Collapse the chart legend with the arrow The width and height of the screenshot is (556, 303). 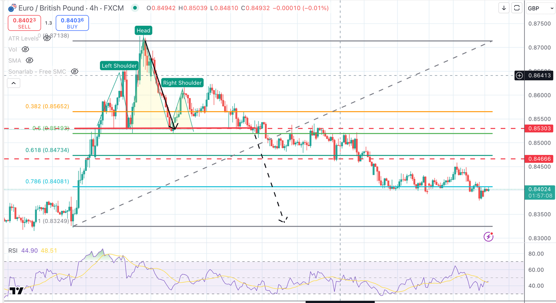click(13, 83)
